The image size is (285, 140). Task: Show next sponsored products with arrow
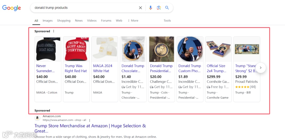pyautogui.click(x=261, y=68)
